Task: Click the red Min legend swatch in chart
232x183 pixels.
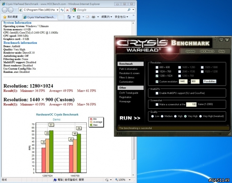Action: [x=91, y=119]
